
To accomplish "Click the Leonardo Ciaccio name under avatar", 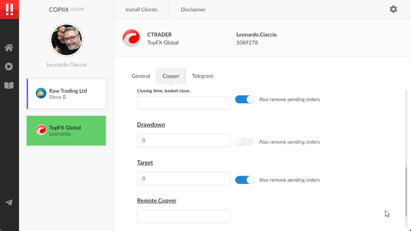I will [x=66, y=65].
